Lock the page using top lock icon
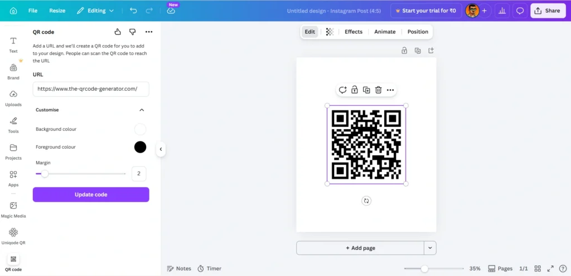This screenshot has width=571, height=276. (404, 51)
